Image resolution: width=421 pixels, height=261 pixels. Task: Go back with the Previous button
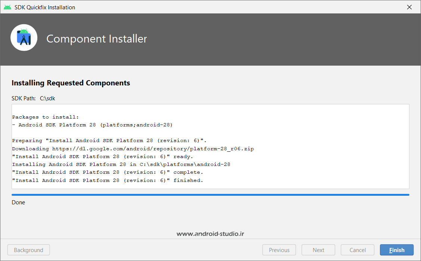[x=279, y=250]
